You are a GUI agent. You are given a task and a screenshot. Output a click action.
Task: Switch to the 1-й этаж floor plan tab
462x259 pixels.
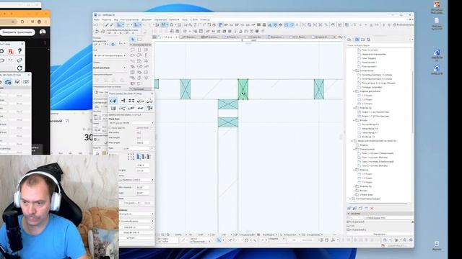[x=168, y=37]
